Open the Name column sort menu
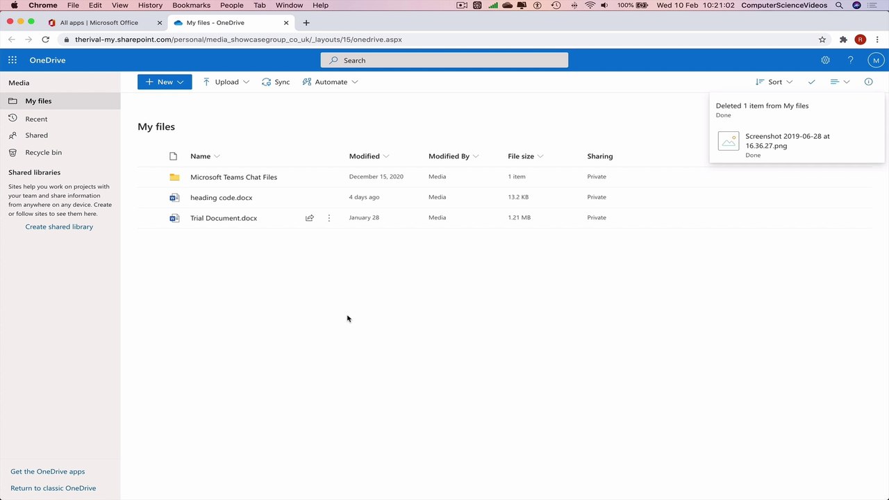The height and width of the screenshot is (500, 889). (205, 156)
